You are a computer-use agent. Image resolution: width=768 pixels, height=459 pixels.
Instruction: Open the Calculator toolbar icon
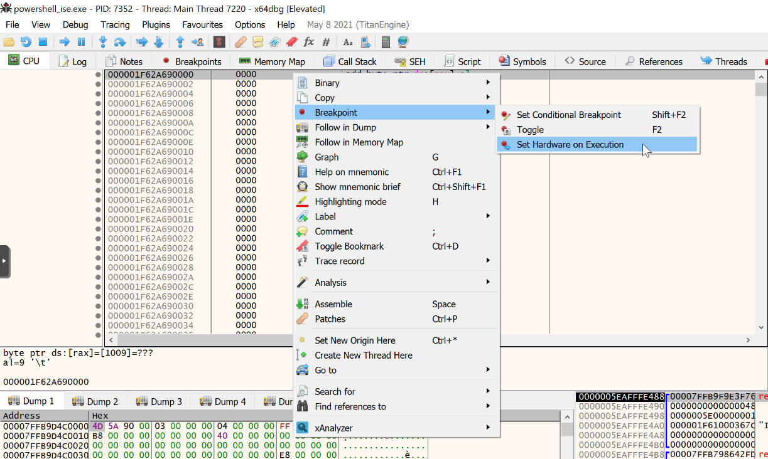tap(386, 42)
